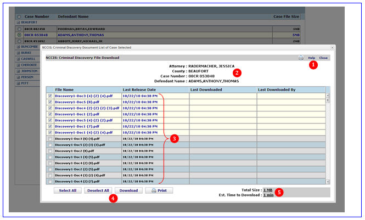
Task: Click the printer icon beside Help
Action: tap(301, 58)
